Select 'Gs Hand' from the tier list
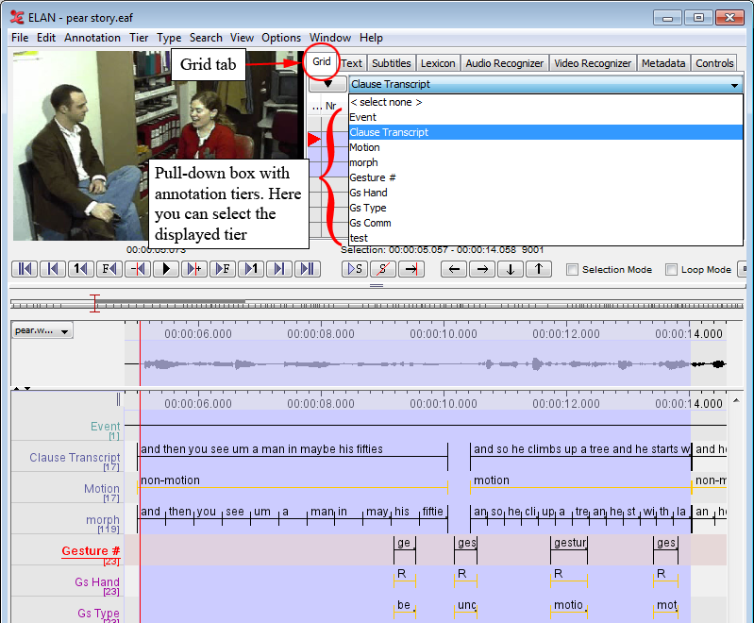The width and height of the screenshot is (754, 623). (x=368, y=193)
